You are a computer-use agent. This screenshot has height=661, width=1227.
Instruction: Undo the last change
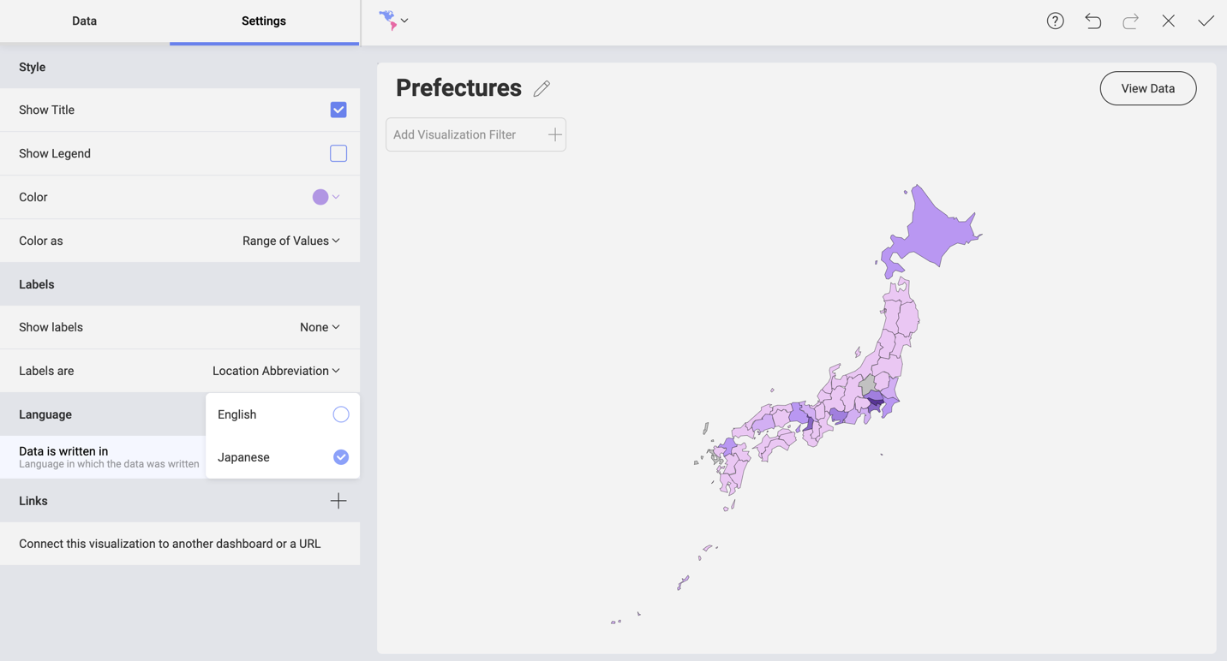pyautogui.click(x=1092, y=21)
